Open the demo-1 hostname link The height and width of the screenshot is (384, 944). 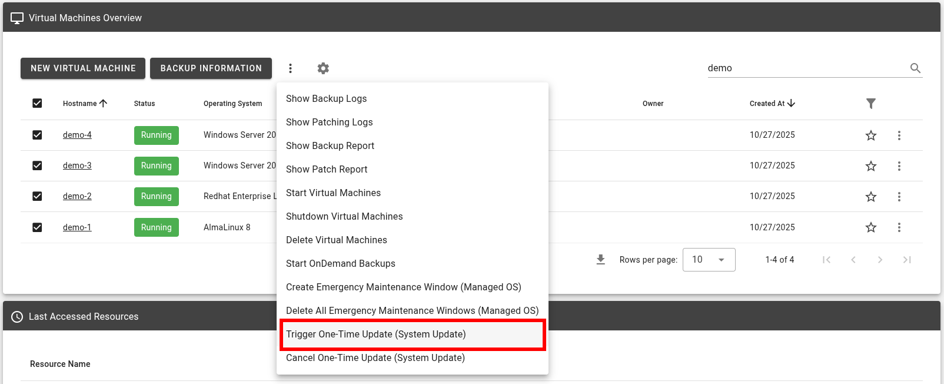click(77, 227)
